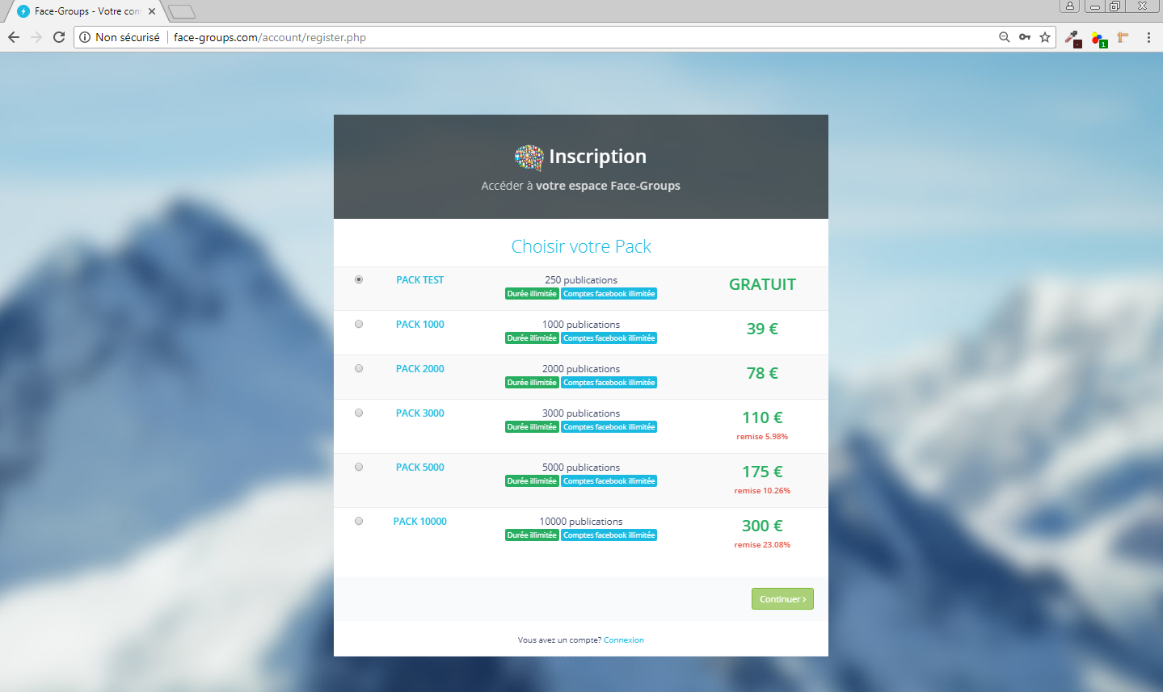Screen dimensions: 1163x692
Task: Pick the PACK 10000 radio option
Action: pyautogui.click(x=359, y=521)
